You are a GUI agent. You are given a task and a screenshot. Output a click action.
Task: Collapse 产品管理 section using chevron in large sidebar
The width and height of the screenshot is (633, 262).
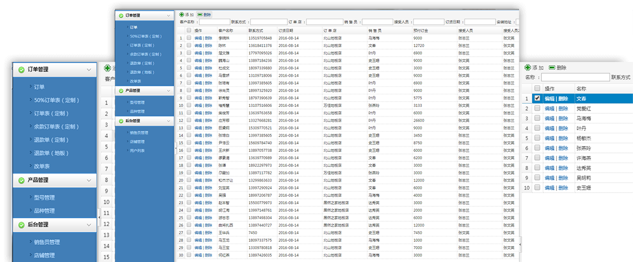[88, 180]
